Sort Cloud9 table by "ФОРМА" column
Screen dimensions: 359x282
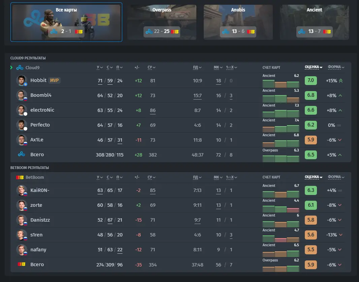pyautogui.click(x=336, y=67)
